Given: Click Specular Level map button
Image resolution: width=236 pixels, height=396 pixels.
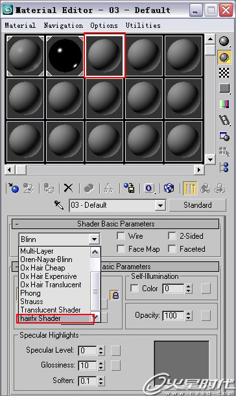Looking at the screenshot, I should 115,351.
